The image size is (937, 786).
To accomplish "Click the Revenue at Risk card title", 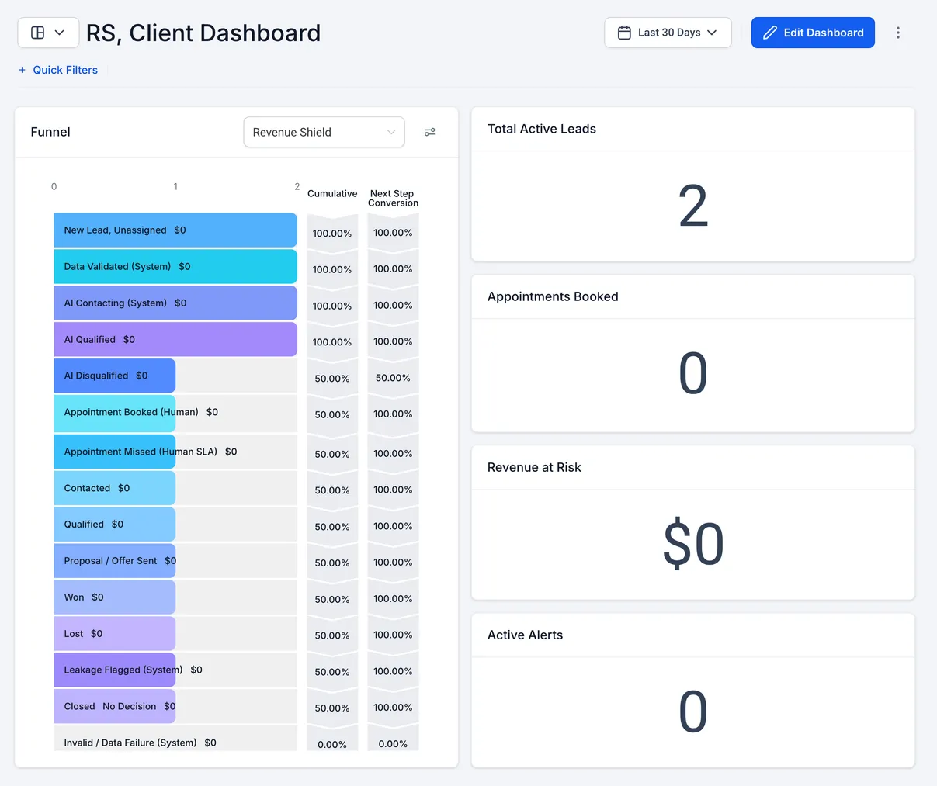I will pos(534,467).
